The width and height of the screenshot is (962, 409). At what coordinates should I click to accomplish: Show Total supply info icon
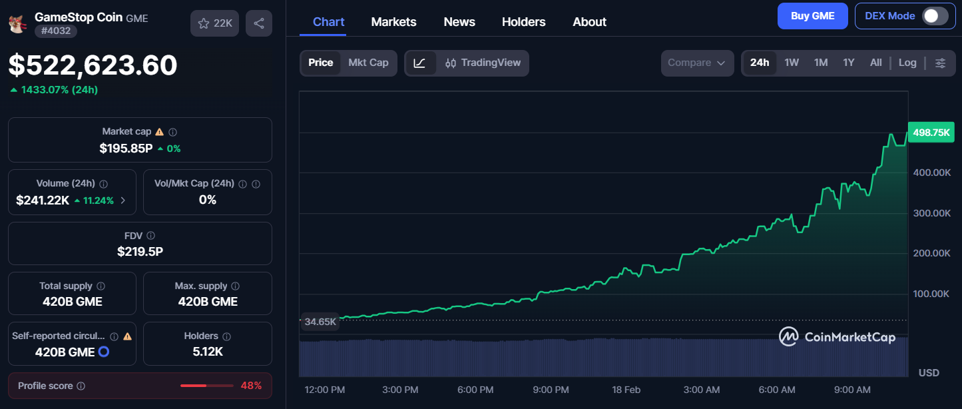(101, 286)
